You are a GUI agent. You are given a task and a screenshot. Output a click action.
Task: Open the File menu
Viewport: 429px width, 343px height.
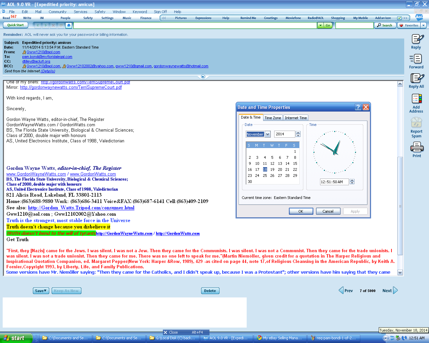click(x=12, y=12)
